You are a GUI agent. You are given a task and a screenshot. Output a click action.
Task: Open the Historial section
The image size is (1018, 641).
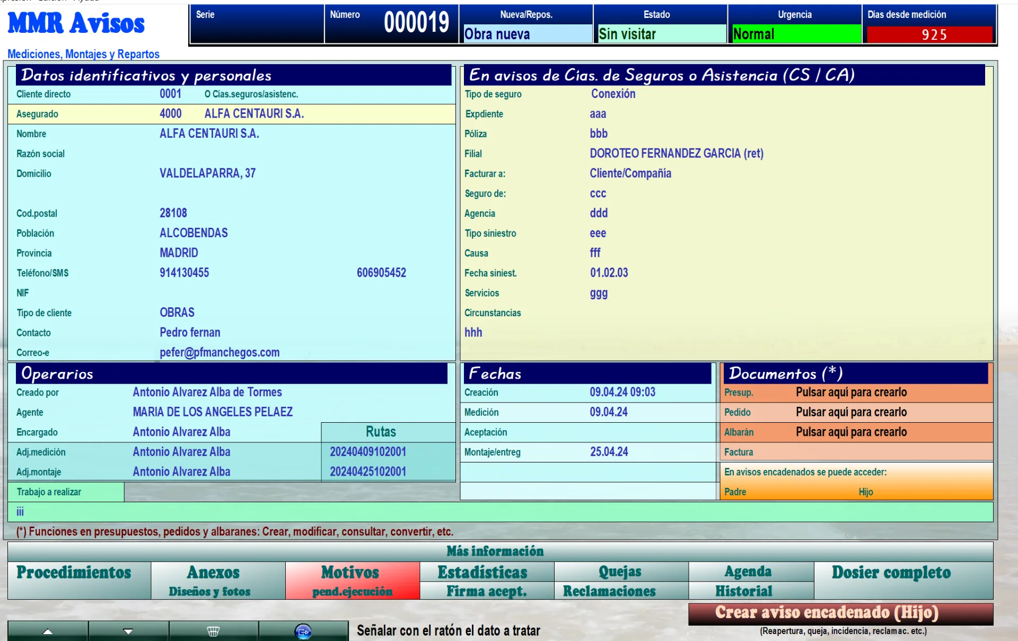pyautogui.click(x=751, y=591)
